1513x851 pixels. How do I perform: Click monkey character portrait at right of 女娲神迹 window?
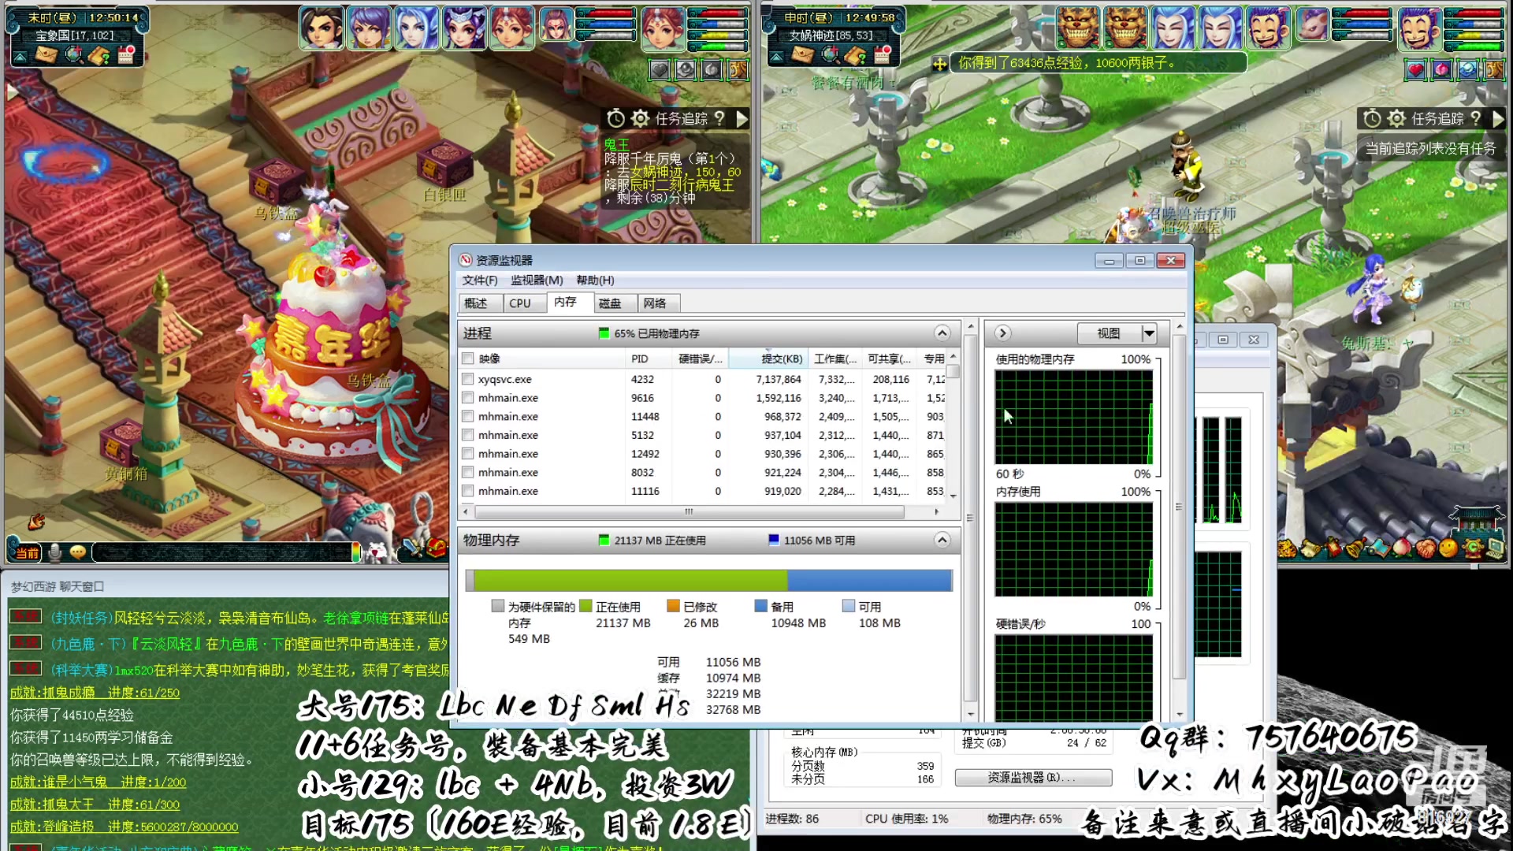click(x=1419, y=29)
